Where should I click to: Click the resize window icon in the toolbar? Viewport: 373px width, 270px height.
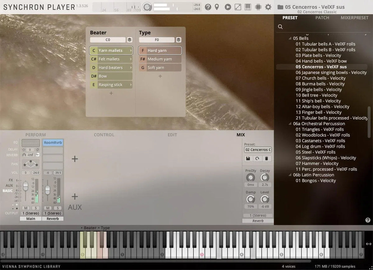tap(238, 7)
